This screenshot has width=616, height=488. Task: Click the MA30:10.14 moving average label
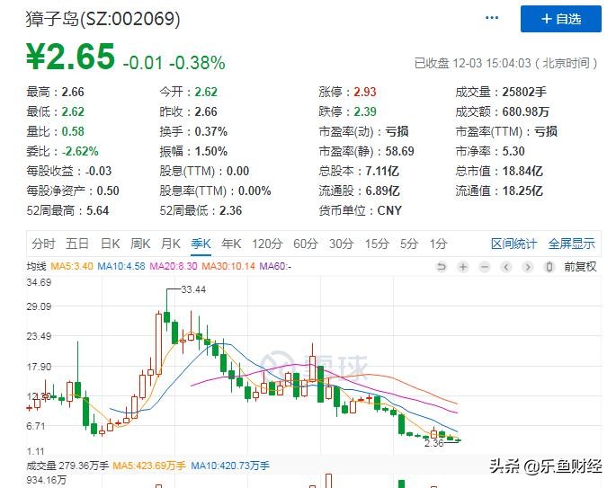coord(228,266)
